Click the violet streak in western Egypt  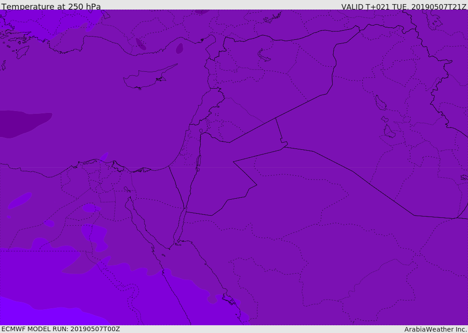20,201
